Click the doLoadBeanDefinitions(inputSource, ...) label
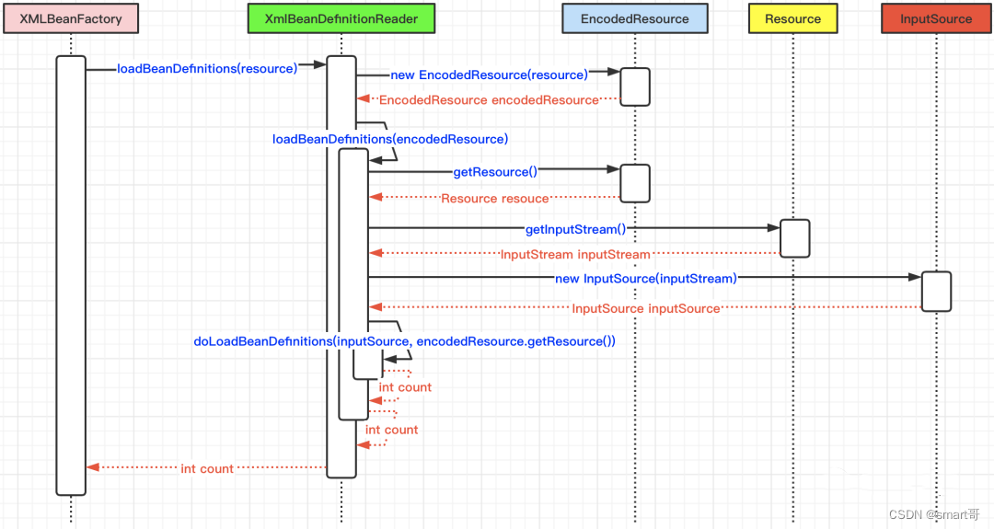This screenshot has height=529, width=994. click(404, 340)
